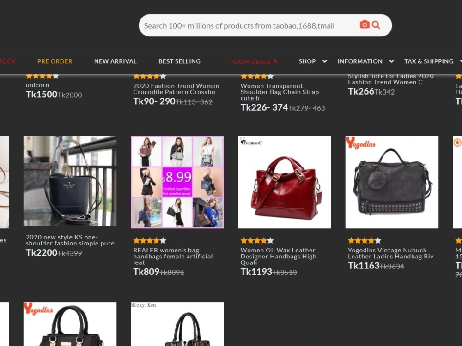Click the Tk809 price text
This screenshot has width=462, height=346.
tap(146, 272)
